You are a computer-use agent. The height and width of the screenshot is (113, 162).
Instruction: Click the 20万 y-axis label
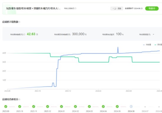[x=4, y=71]
